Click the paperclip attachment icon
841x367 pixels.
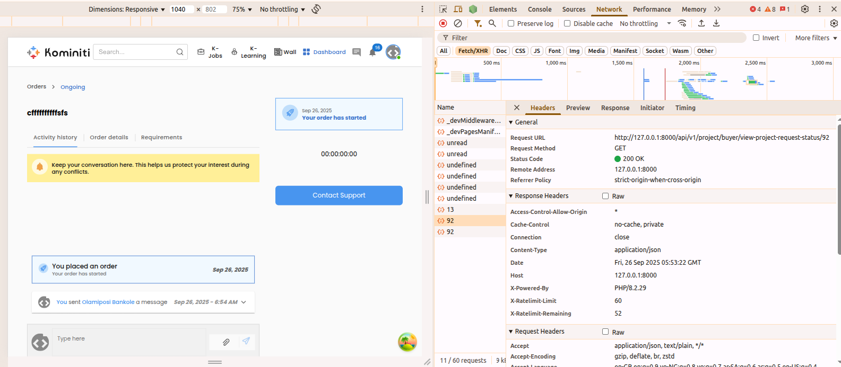(226, 342)
